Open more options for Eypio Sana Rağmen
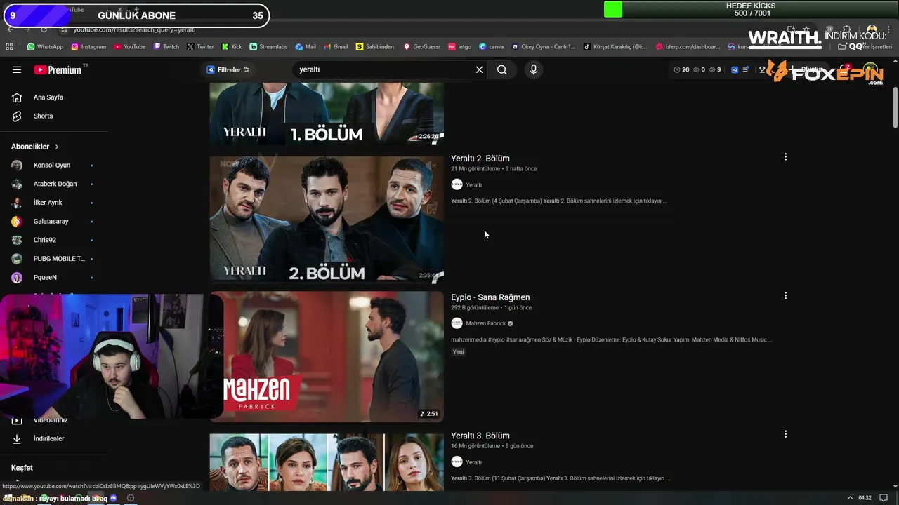This screenshot has height=505, width=899. click(785, 296)
